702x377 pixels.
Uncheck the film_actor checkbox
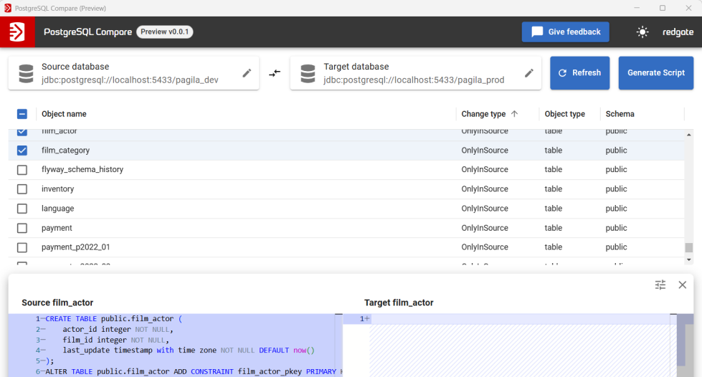pos(22,132)
